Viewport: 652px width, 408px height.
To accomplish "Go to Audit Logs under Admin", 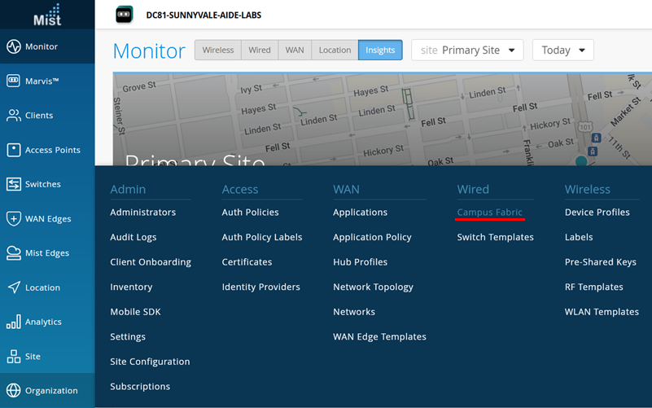I will [x=133, y=237].
